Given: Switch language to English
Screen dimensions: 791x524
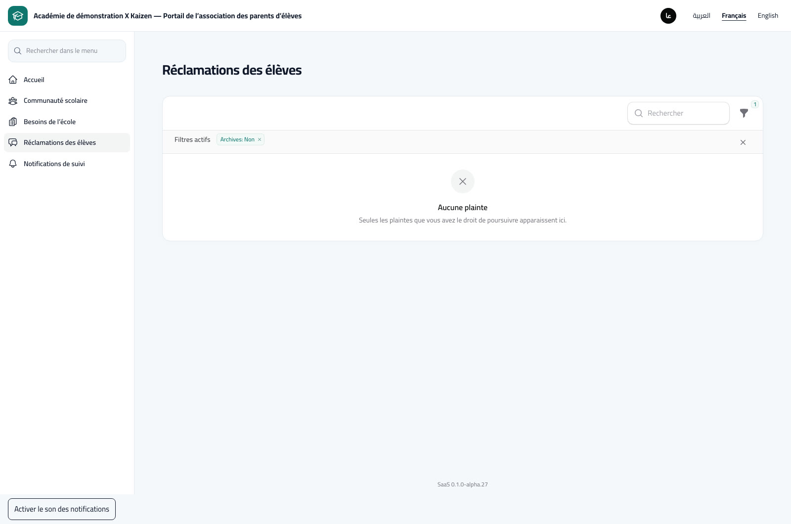Looking at the screenshot, I should pyautogui.click(x=768, y=16).
